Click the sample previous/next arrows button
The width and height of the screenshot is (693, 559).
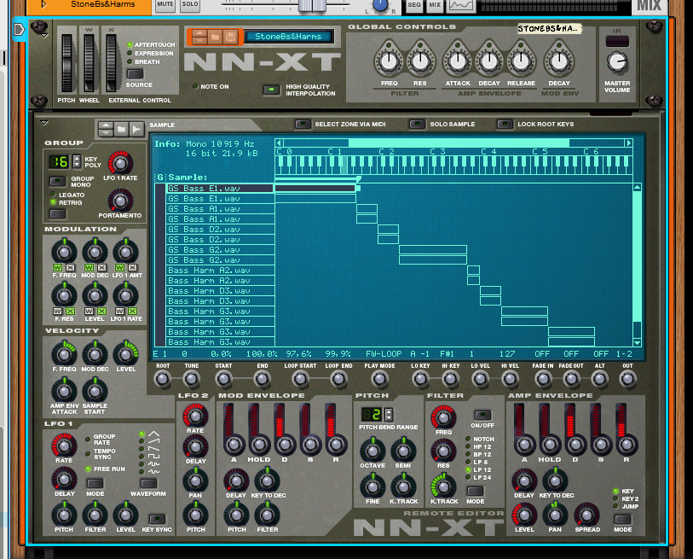106,129
